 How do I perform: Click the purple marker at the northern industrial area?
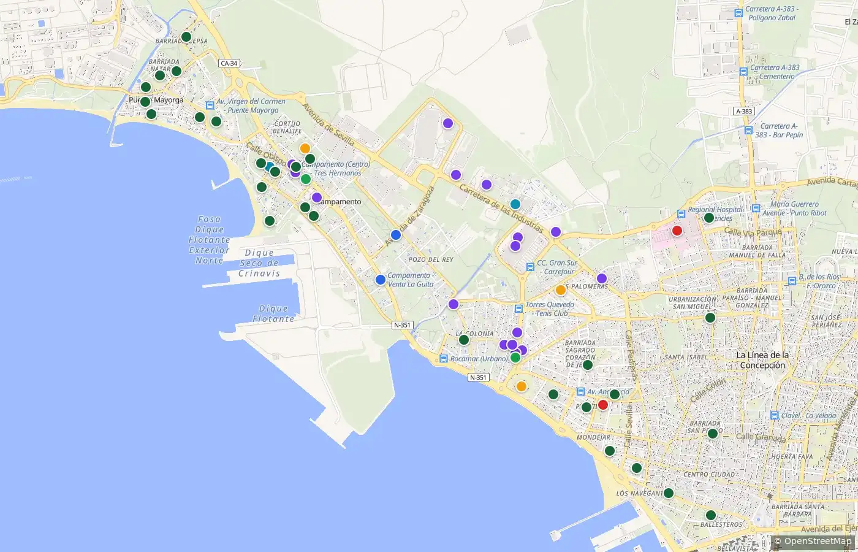(448, 123)
